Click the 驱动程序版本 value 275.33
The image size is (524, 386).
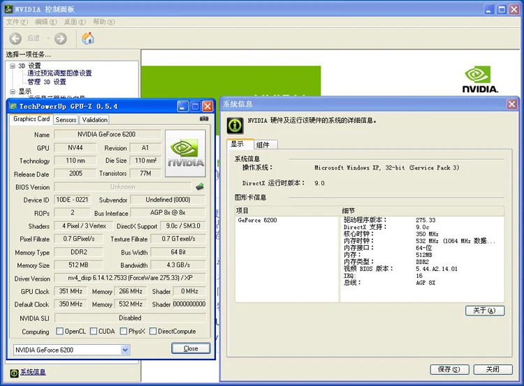pos(425,220)
